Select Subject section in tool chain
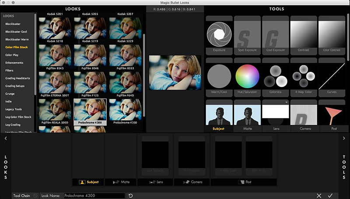The height and width of the screenshot is (199, 350). (88, 182)
